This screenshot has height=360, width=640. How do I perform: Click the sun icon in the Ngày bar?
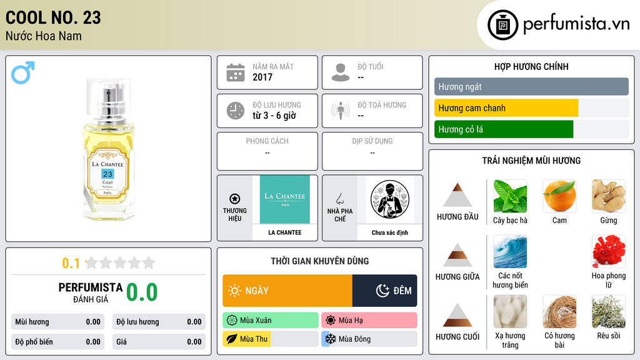click(x=234, y=291)
